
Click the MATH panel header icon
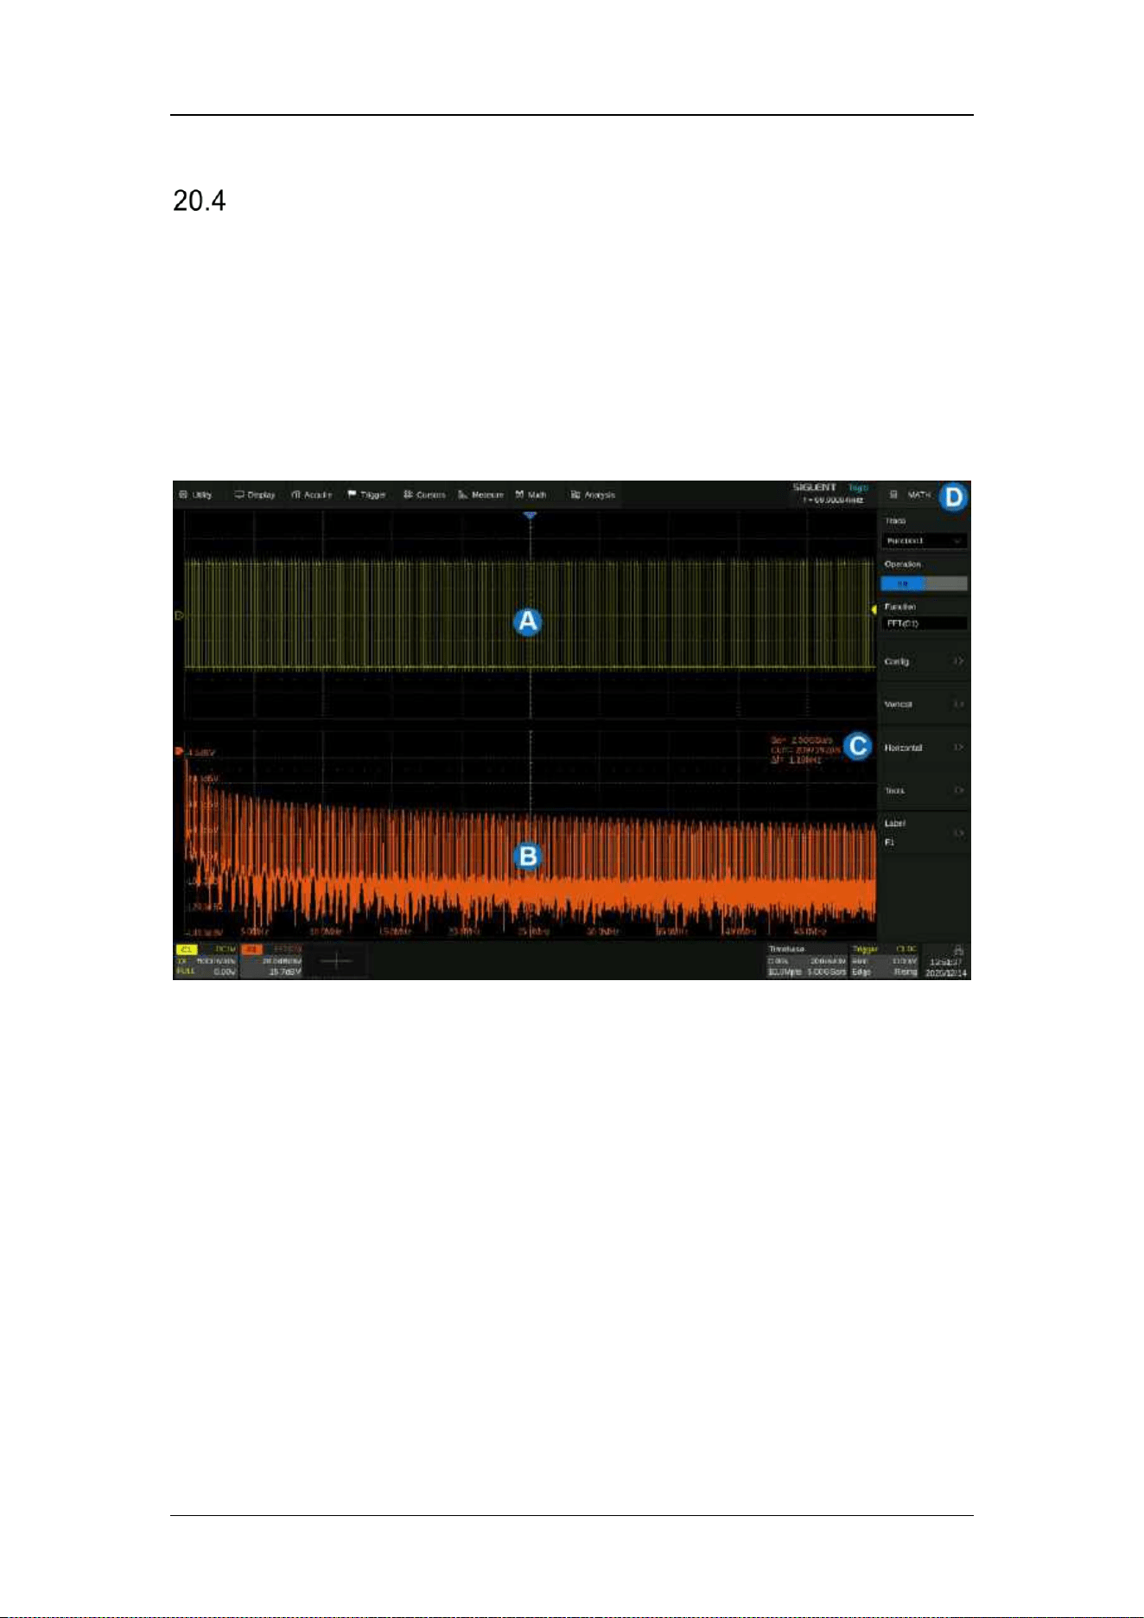click(893, 494)
